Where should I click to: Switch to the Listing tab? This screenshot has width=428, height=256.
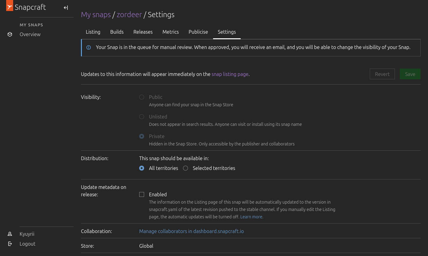pyautogui.click(x=93, y=32)
